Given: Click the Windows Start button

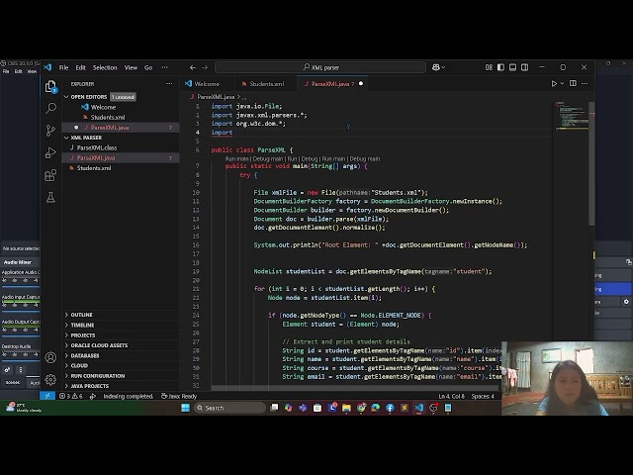Looking at the screenshot, I should pyautogui.click(x=186, y=408).
